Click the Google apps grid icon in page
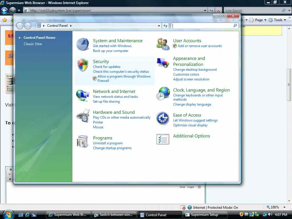292x219 pixels. (199, 187)
